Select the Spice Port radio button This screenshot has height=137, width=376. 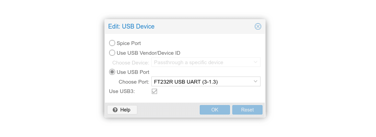coord(112,43)
